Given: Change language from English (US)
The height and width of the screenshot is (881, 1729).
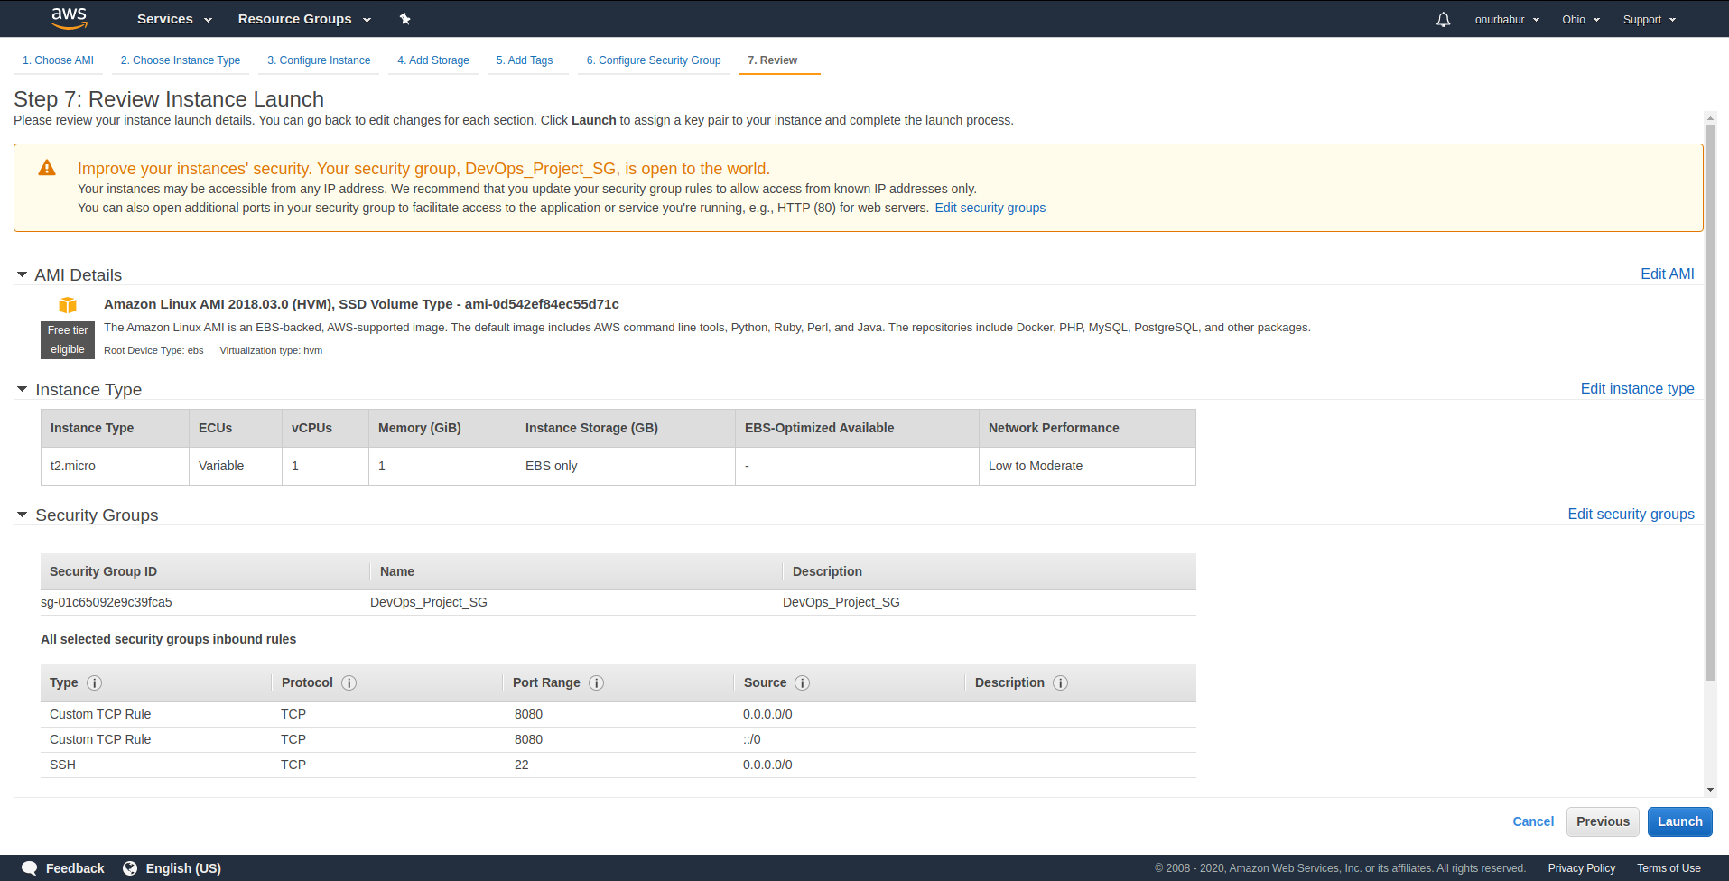Looking at the screenshot, I should tap(183, 868).
